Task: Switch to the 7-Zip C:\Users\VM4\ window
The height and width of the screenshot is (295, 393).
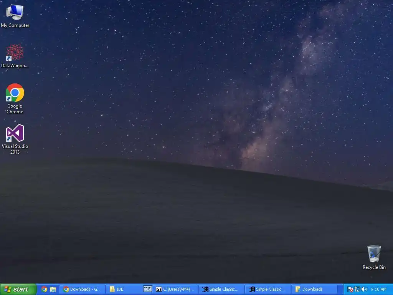Action: (175, 289)
